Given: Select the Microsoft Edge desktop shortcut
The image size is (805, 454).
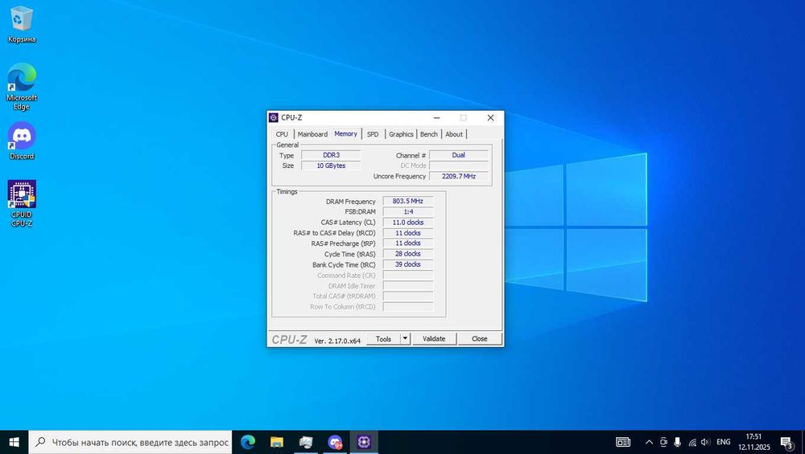Looking at the screenshot, I should (x=22, y=86).
